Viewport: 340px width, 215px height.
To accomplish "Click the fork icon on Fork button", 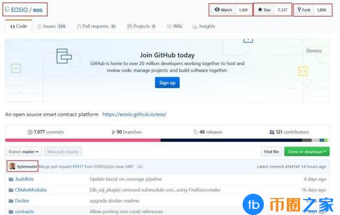I will point(299,10).
